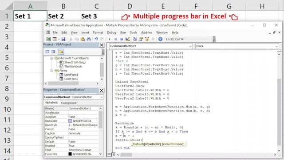Select the Font property row Times New Roman
This screenshot has height=160, width=284.
tap(71, 150)
